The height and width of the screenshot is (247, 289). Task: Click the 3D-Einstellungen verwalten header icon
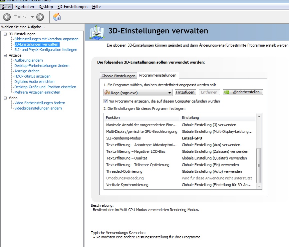(x=97, y=32)
